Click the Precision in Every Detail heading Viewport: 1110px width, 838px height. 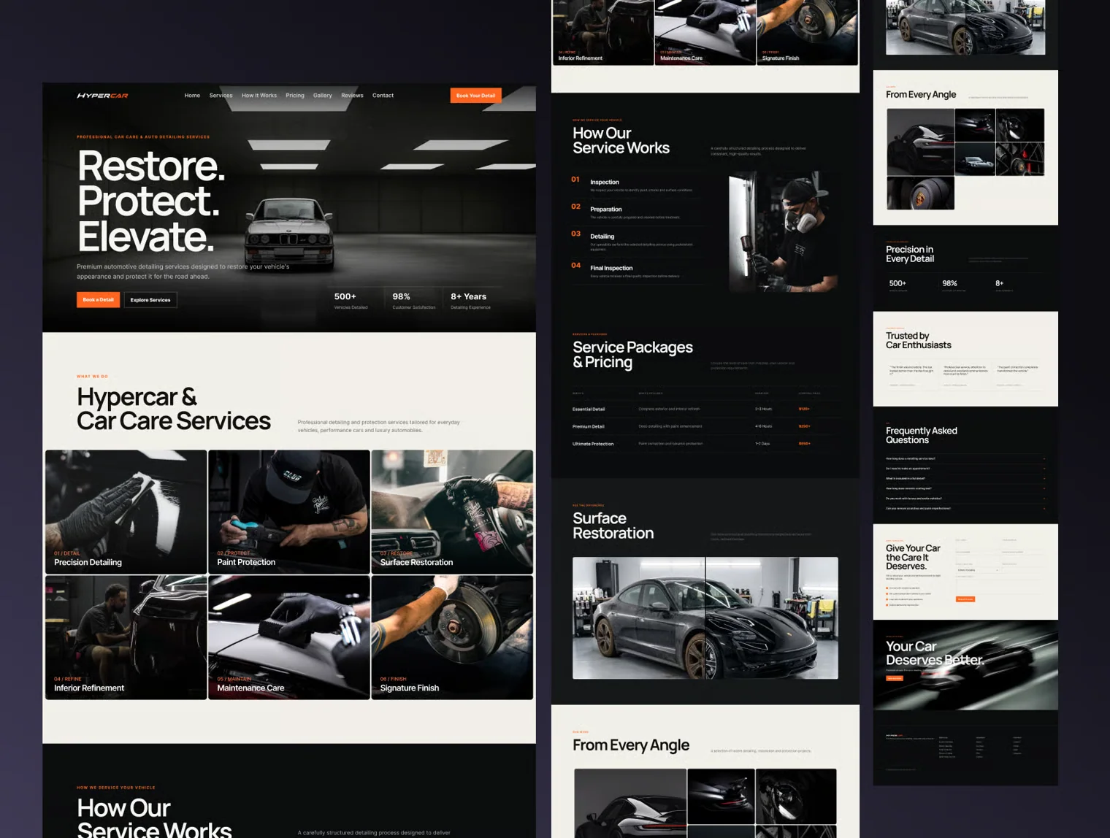910,254
